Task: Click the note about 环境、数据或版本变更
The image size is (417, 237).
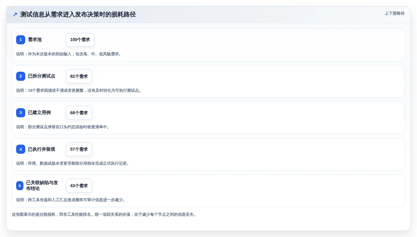Action: (73, 163)
